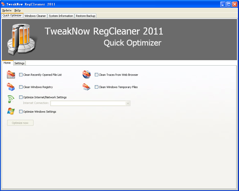Check Optimize Internet/Network Settings
239x191 pixels.
point(21,97)
